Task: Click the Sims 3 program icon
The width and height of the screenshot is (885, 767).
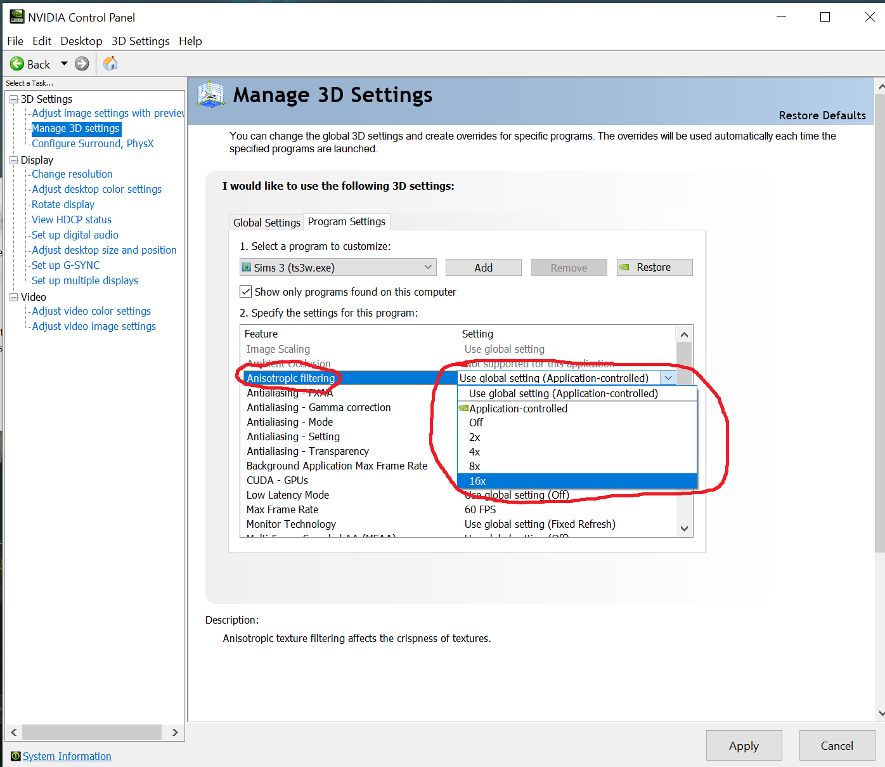Action: pos(247,268)
